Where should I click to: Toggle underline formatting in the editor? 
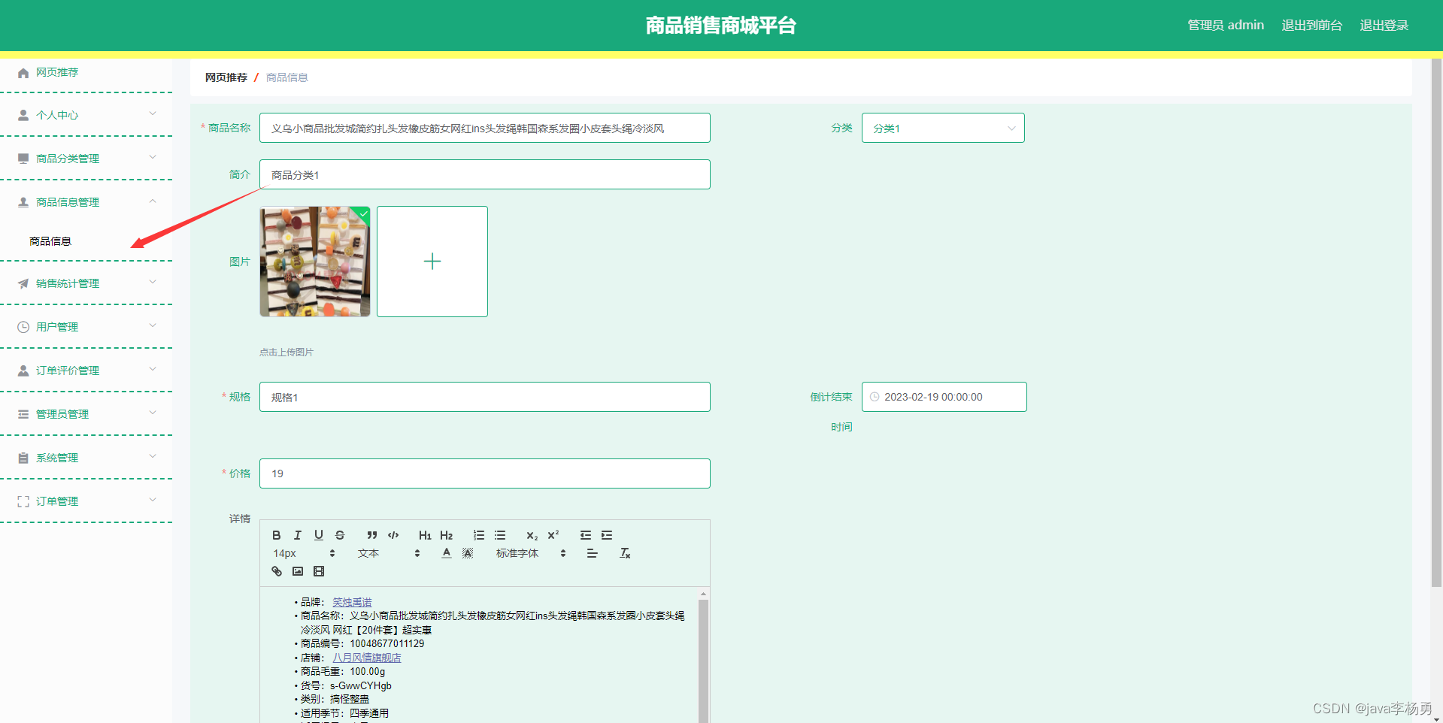point(318,535)
